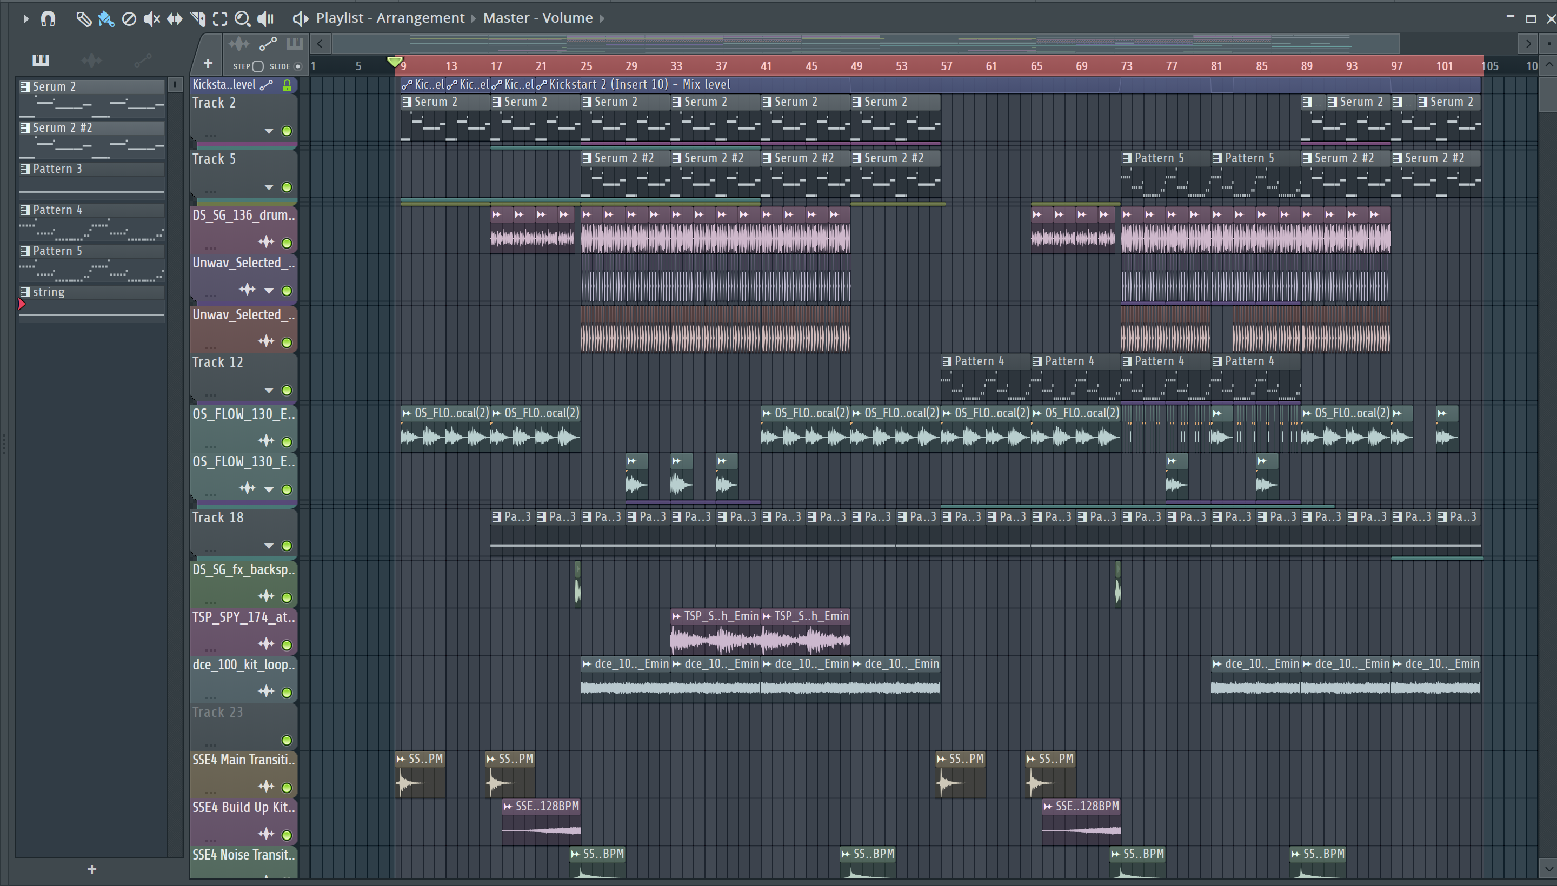Toggle lock icon on Kickstart level track
Screen dimensions: 1557x886
click(287, 85)
